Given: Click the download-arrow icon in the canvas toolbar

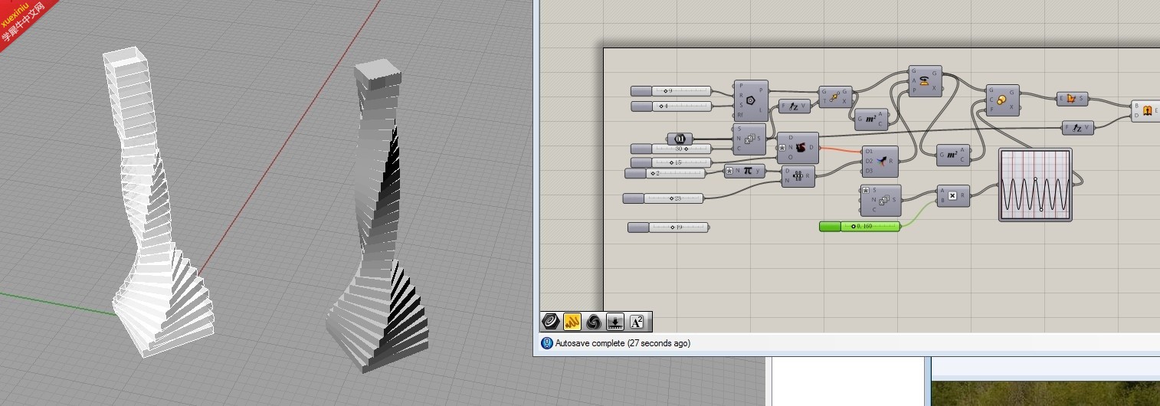Looking at the screenshot, I should point(615,322).
